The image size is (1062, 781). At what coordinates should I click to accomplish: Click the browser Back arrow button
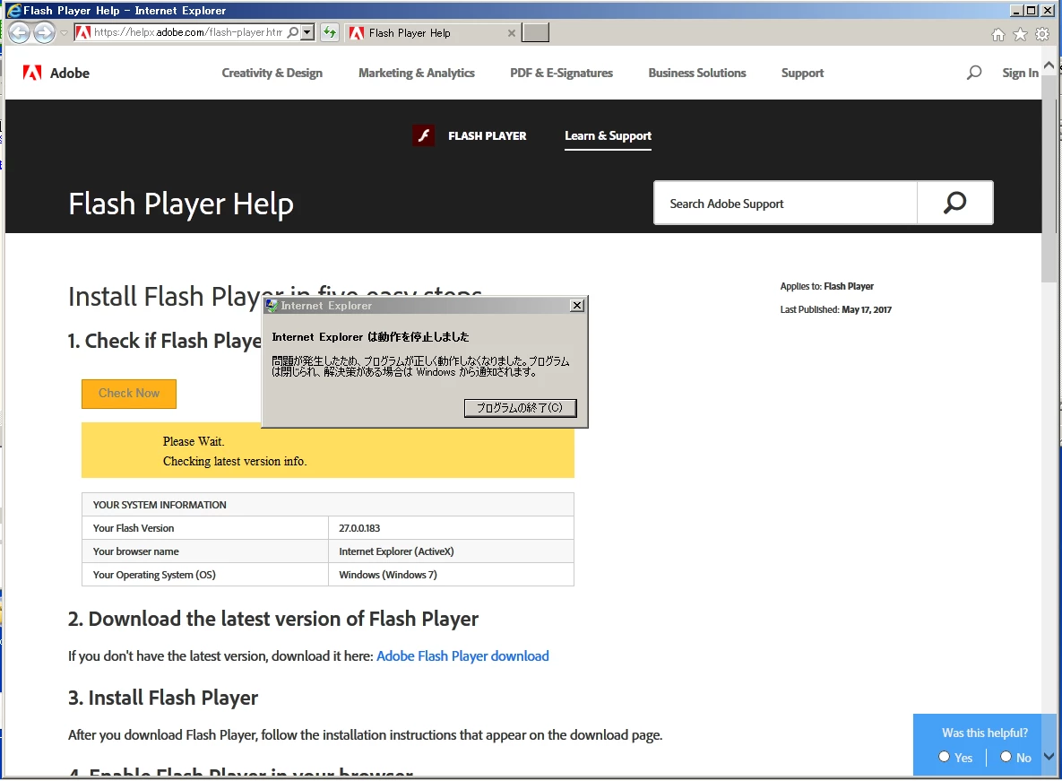[19, 32]
